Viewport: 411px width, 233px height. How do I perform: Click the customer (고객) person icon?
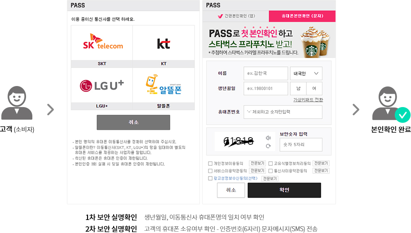pos(17,103)
